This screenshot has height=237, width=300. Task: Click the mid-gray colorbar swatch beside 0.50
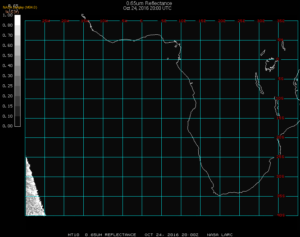(17, 61)
